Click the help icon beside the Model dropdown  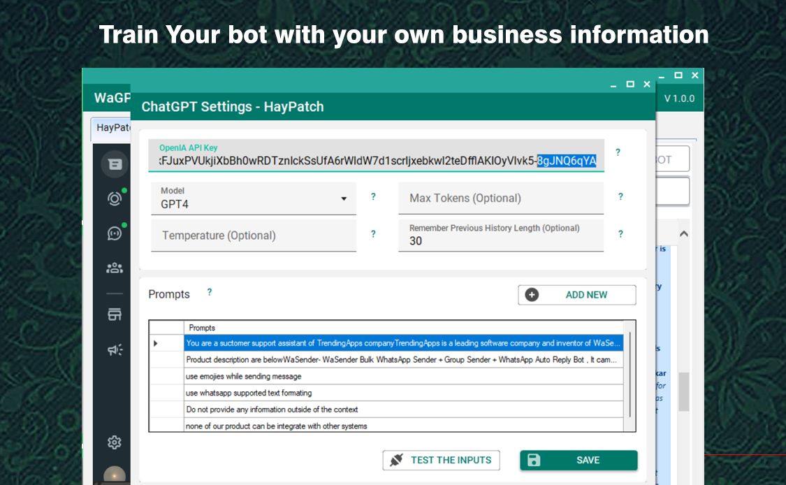click(374, 196)
